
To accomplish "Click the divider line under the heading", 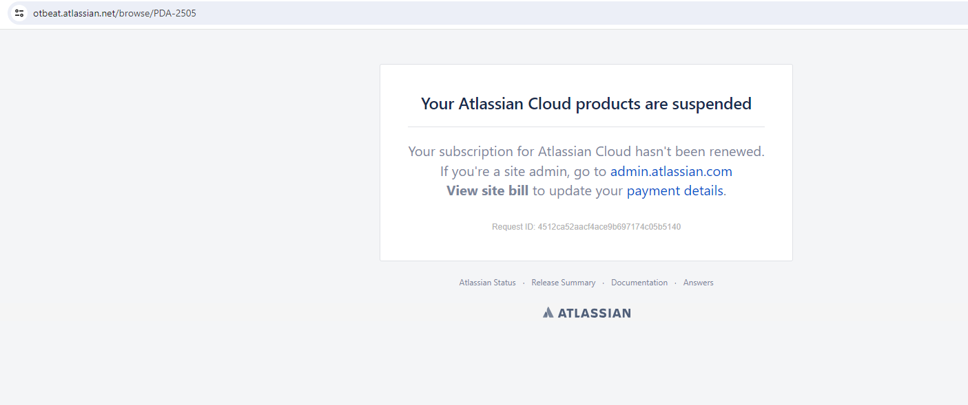I will click(x=586, y=127).
